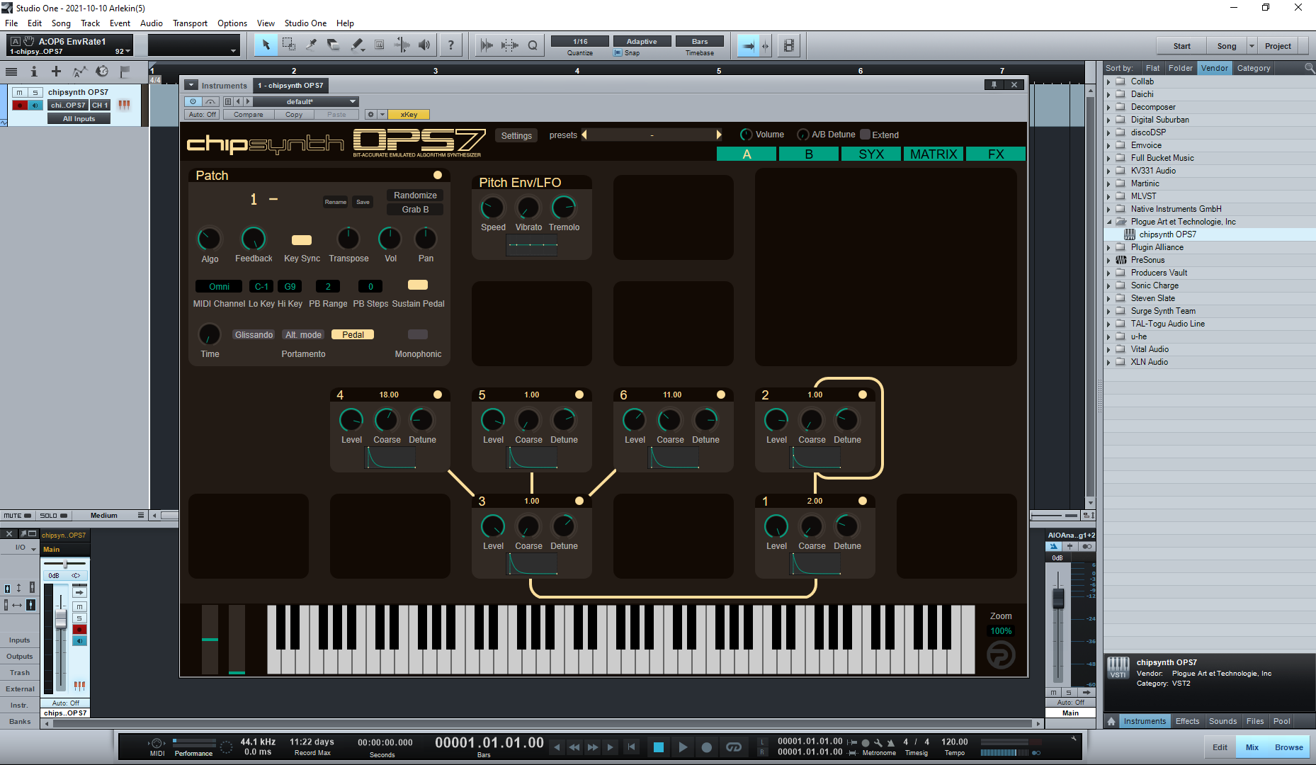The width and height of the screenshot is (1316, 765).
Task: Select the Split tool
Action: [311, 45]
